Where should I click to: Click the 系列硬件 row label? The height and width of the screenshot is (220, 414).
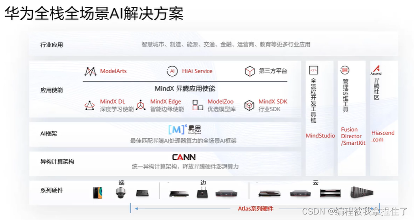click(52, 191)
